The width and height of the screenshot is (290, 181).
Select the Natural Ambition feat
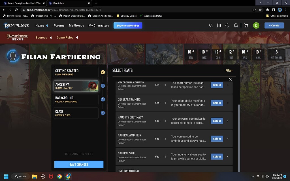[x=217, y=139]
